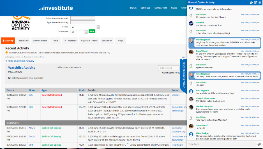The image size is (263, 149).
Task: Click Pete Najarian name on 'Did Joey T' message
Action: [x=203, y=74]
